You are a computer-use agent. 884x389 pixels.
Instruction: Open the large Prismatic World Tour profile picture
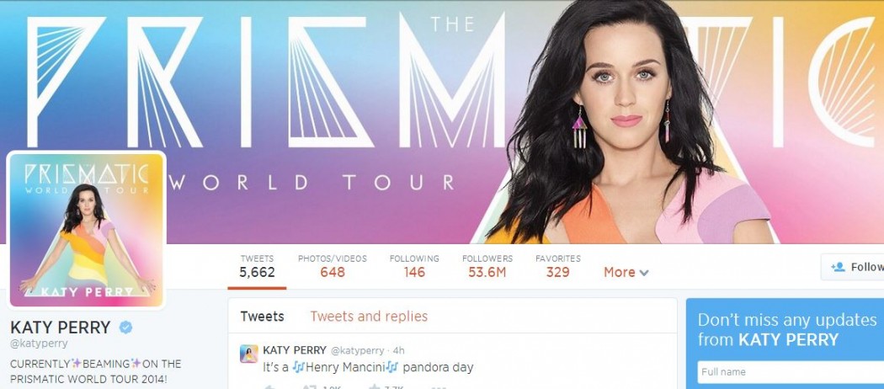86,230
